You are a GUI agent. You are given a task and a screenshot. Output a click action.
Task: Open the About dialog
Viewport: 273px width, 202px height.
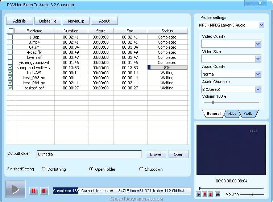104,21
